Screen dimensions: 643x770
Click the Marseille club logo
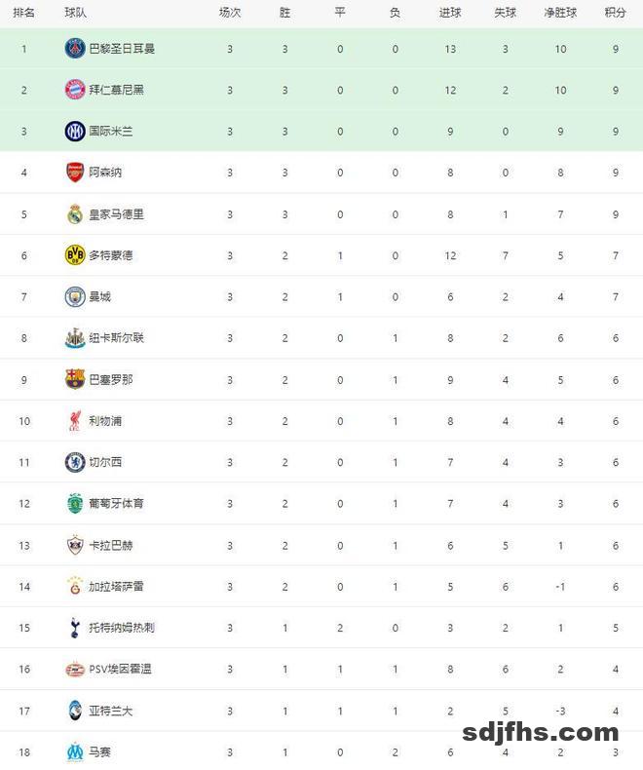pos(75,752)
